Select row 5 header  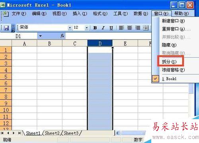coord(6,77)
